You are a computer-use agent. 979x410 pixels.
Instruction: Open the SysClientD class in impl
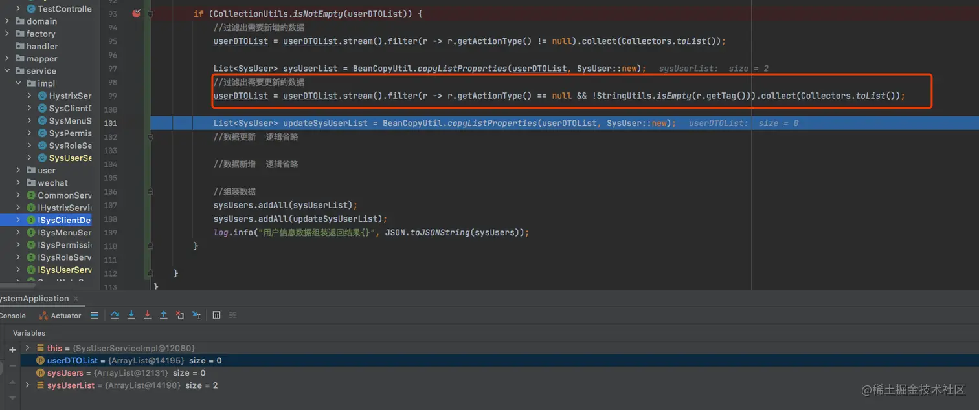click(x=70, y=109)
